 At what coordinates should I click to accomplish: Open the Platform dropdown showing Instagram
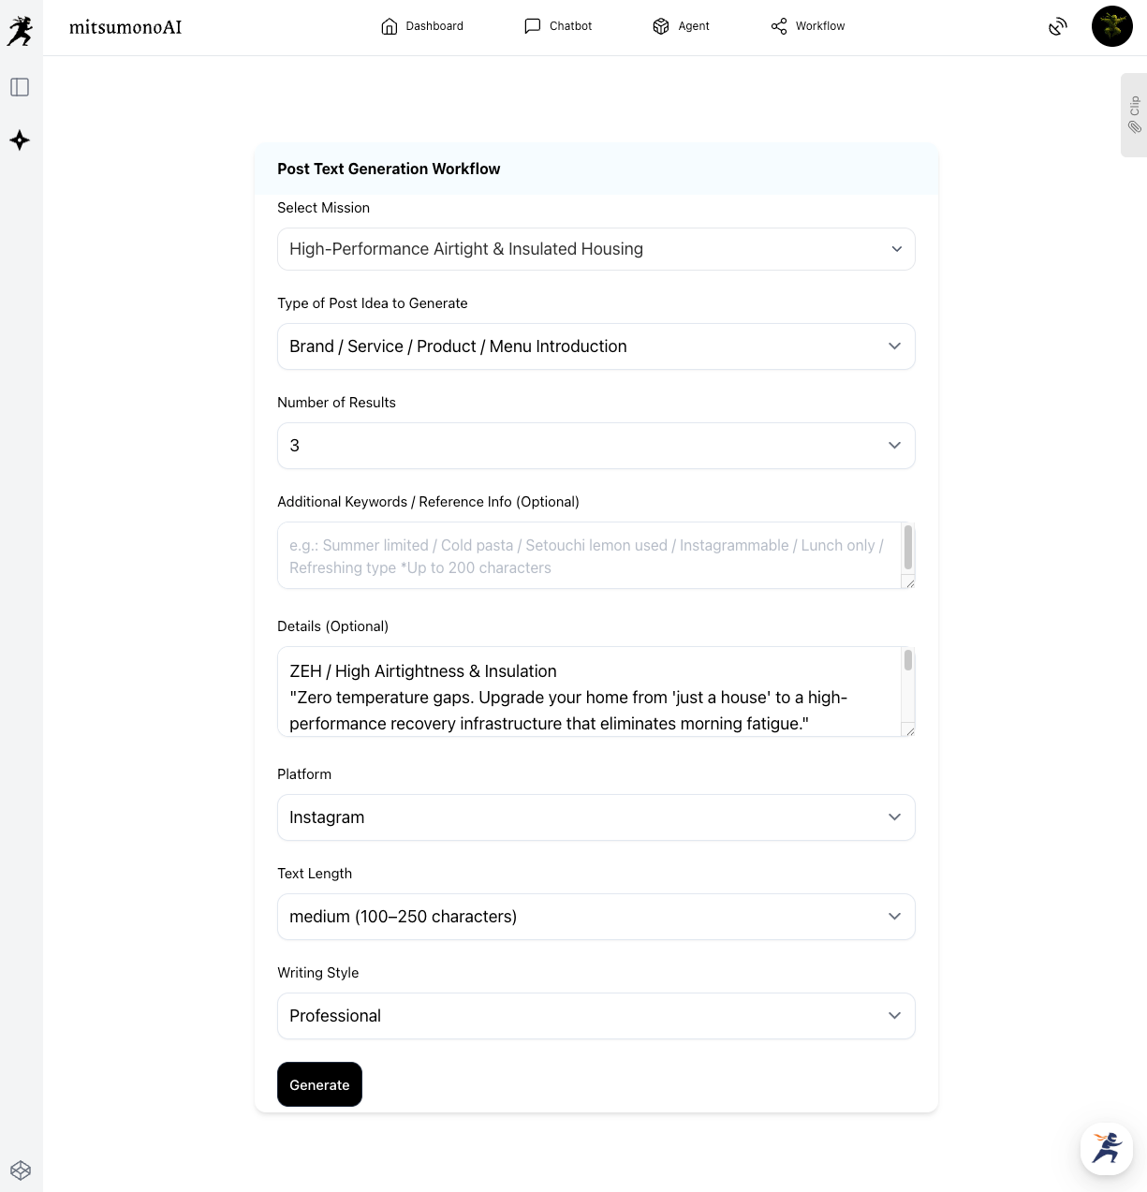[596, 817]
